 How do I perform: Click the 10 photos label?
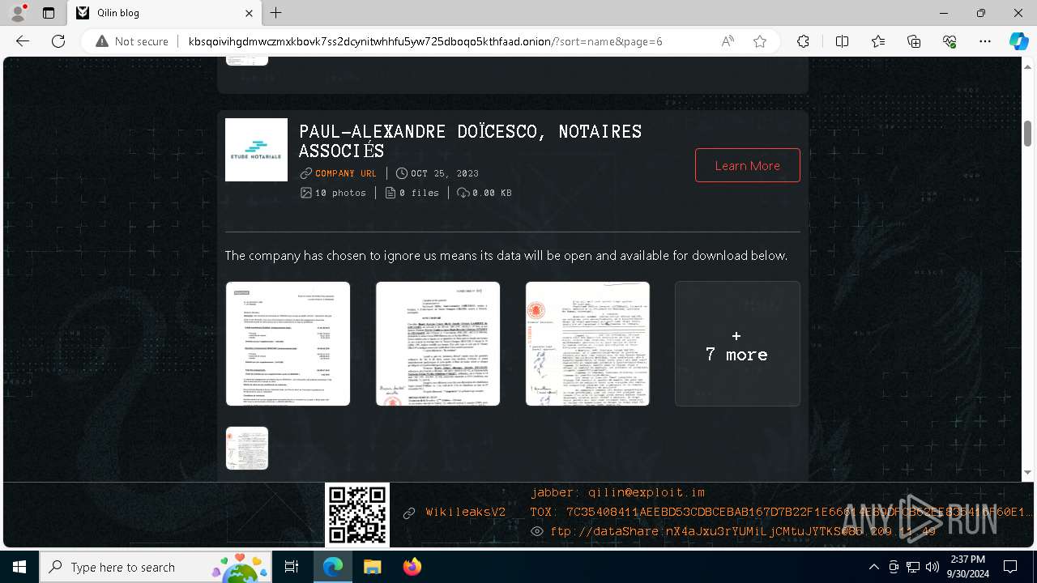340,193
